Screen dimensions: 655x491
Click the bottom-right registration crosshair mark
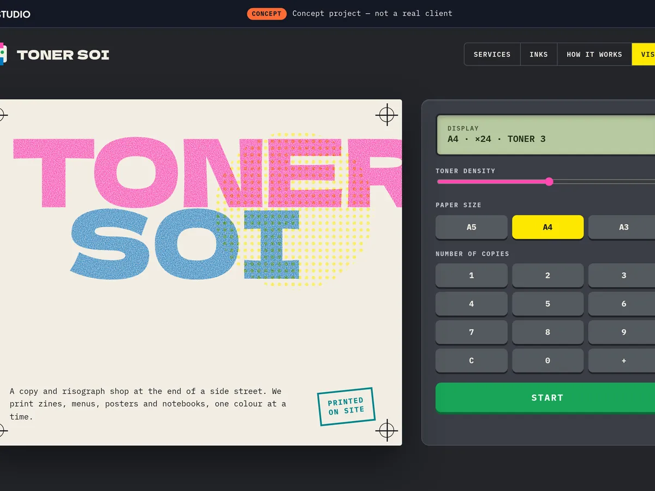(x=386, y=430)
